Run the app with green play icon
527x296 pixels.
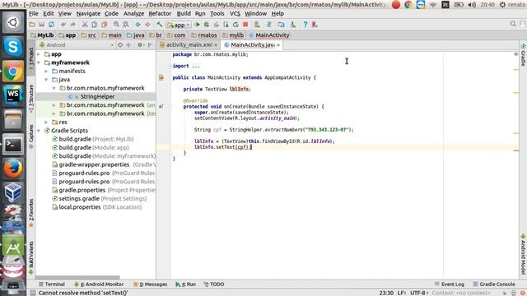(198, 25)
